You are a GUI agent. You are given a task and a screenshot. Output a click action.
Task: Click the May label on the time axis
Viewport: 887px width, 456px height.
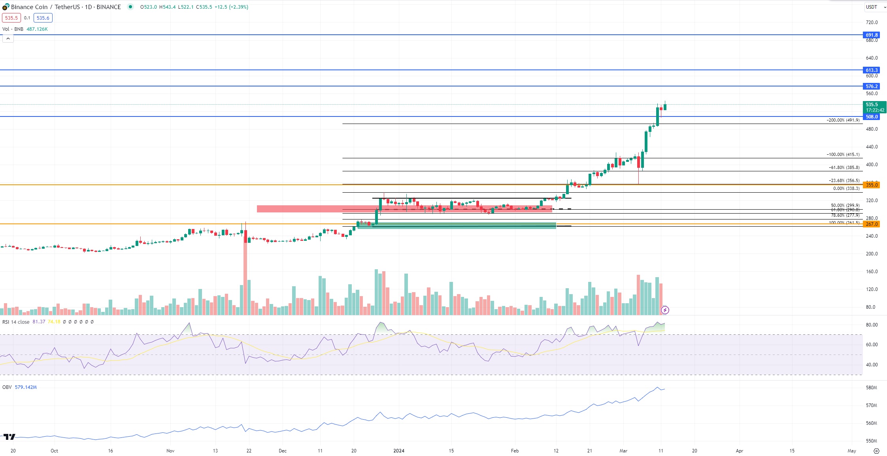pos(852,450)
